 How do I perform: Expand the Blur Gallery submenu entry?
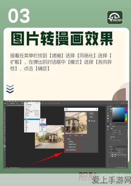coord(32,122)
